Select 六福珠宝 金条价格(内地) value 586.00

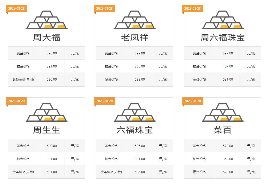coord(140,172)
